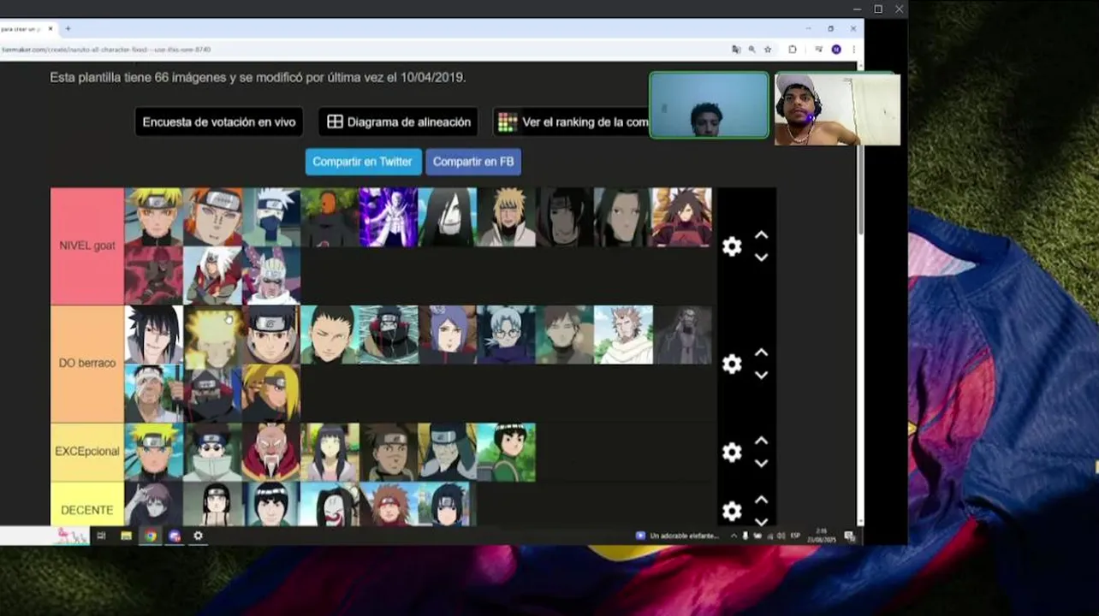
Task: Open File Explorer from taskbar
Action: coord(126,536)
